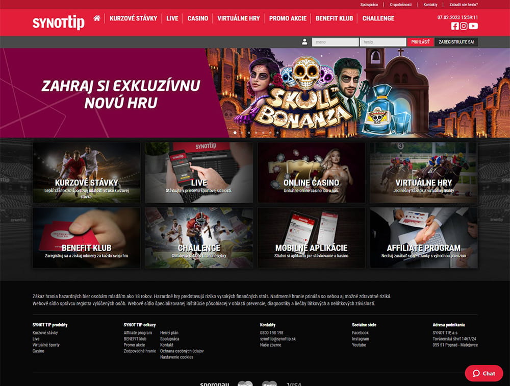Open the SYNOT TIP Facebook icon in header

(455, 26)
